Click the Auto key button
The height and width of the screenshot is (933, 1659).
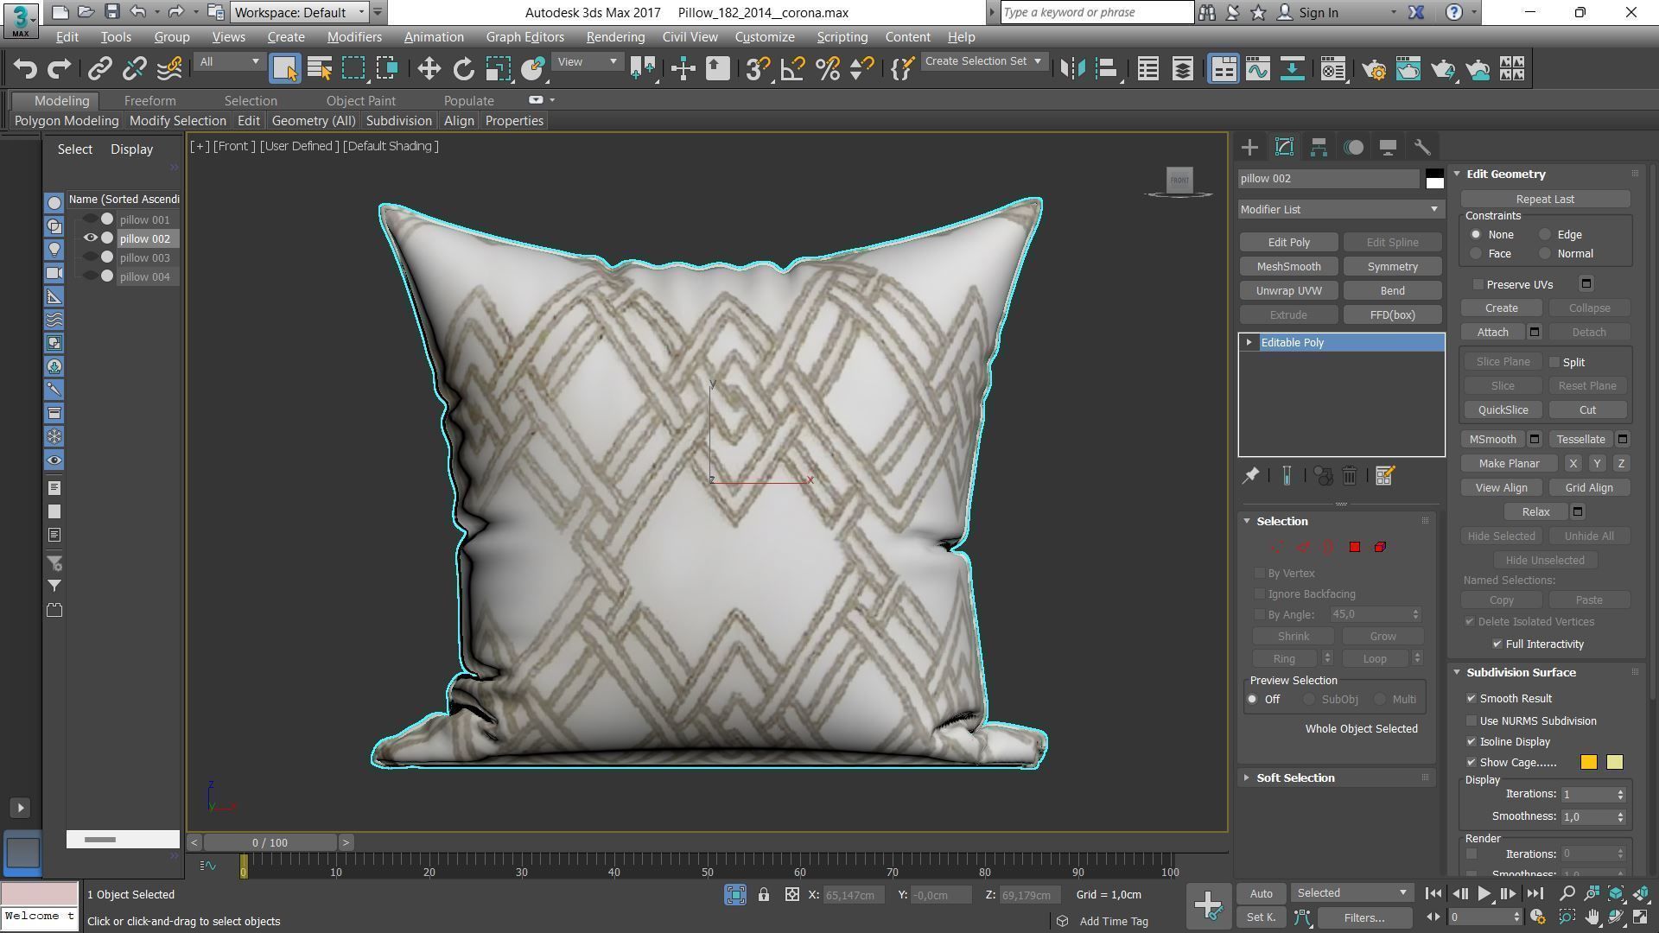pyautogui.click(x=1261, y=893)
